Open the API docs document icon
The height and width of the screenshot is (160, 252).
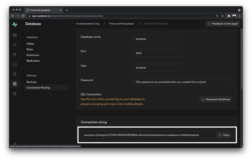pyautogui.click(x=15, y=74)
